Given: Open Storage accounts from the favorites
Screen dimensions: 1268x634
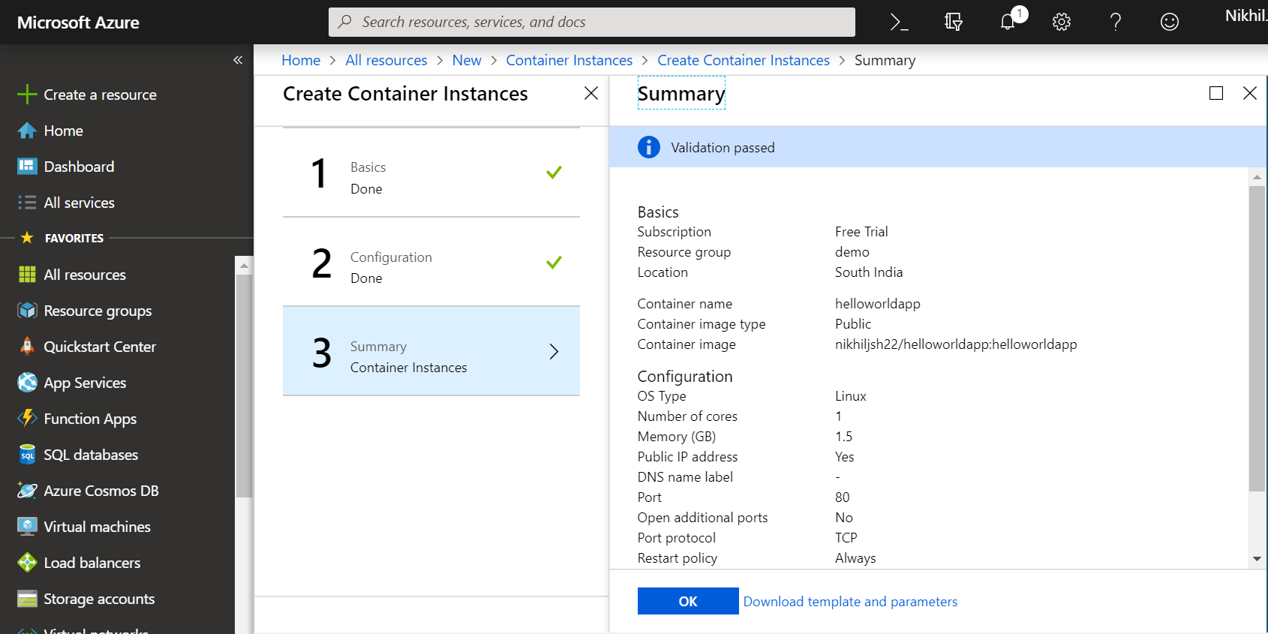Looking at the screenshot, I should (x=99, y=599).
